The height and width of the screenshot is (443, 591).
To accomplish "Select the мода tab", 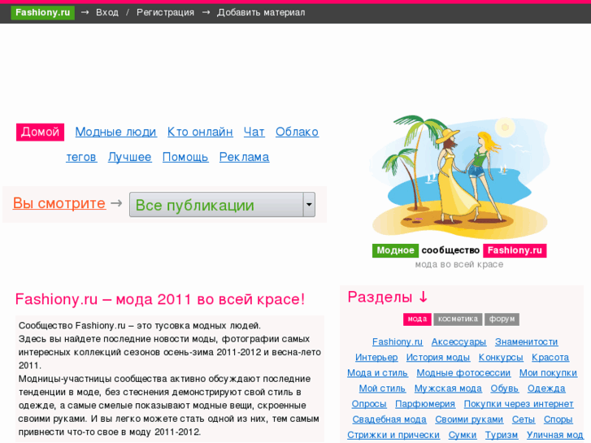I will (417, 319).
